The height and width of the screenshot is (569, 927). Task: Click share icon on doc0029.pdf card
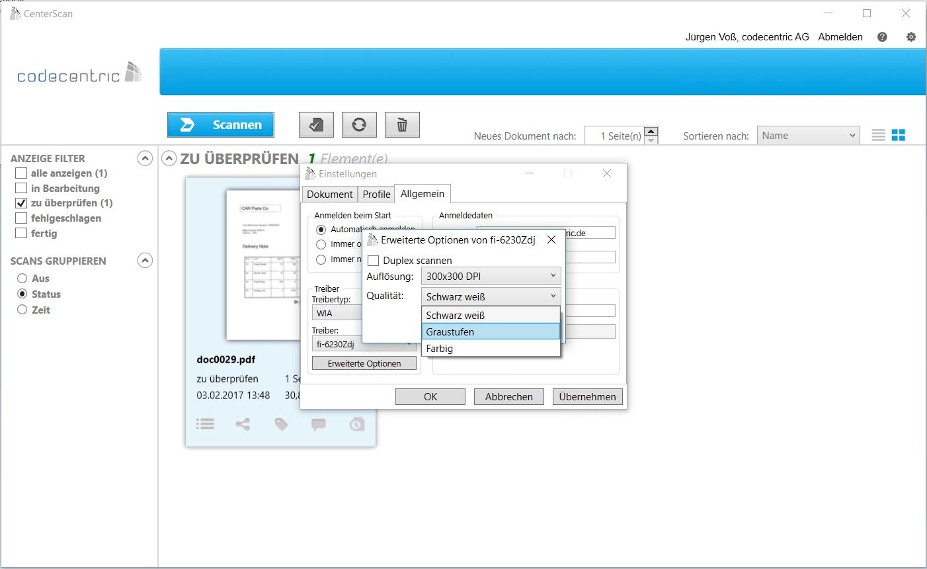243,424
